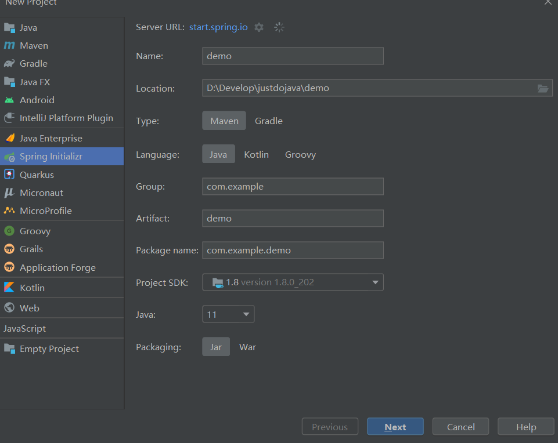This screenshot has width=558, height=443.
Task: Select Application Forge in the list
Action: pos(62,267)
